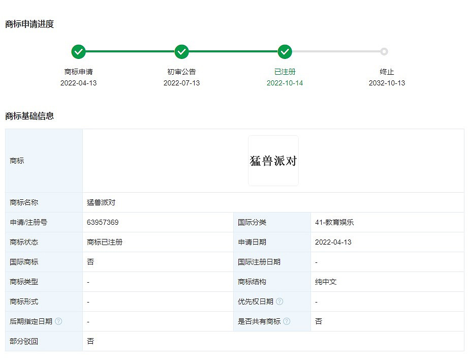This screenshot has height=360, width=468.
Task: Select registration number 63957369
Action: pyautogui.click(x=102, y=222)
